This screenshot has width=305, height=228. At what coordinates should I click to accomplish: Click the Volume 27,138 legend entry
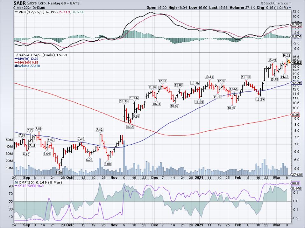coord(27,66)
